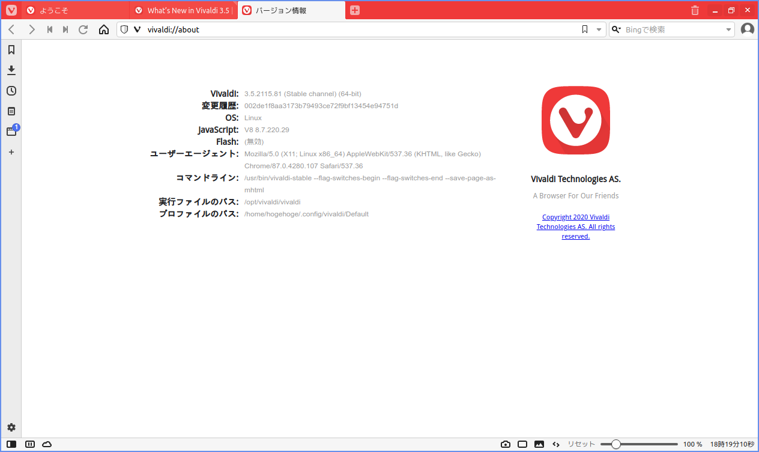Click the A Browser For Our Friends text
The height and width of the screenshot is (452, 759).
pos(576,196)
